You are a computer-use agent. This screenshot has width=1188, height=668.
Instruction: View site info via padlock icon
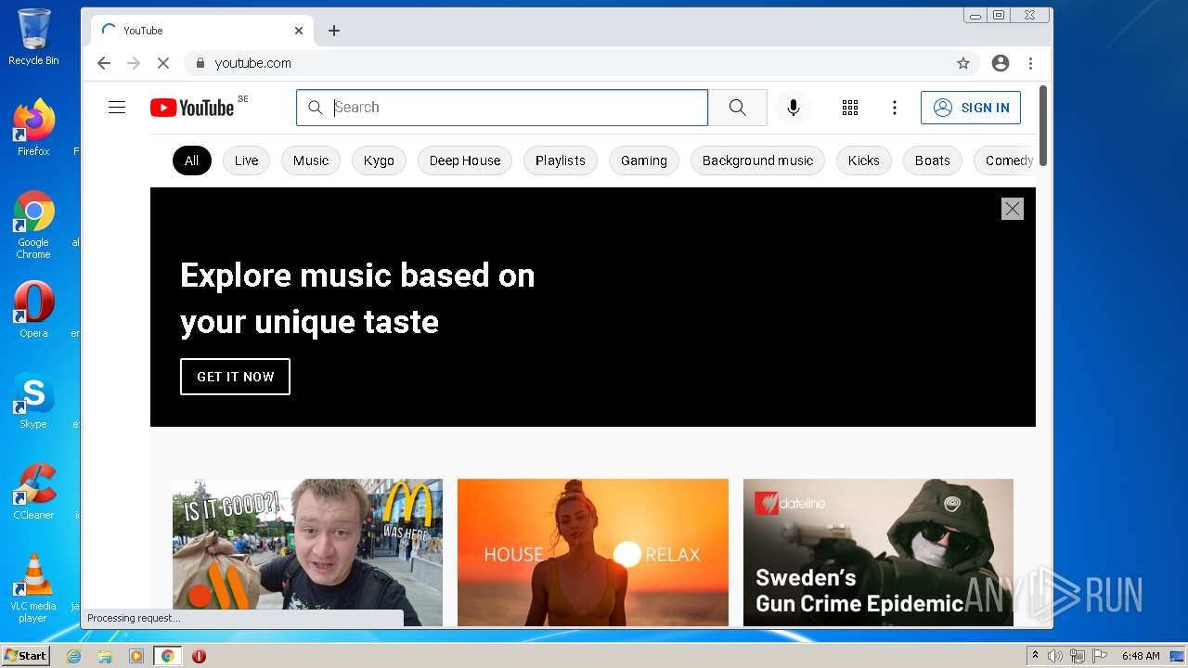tap(200, 63)
